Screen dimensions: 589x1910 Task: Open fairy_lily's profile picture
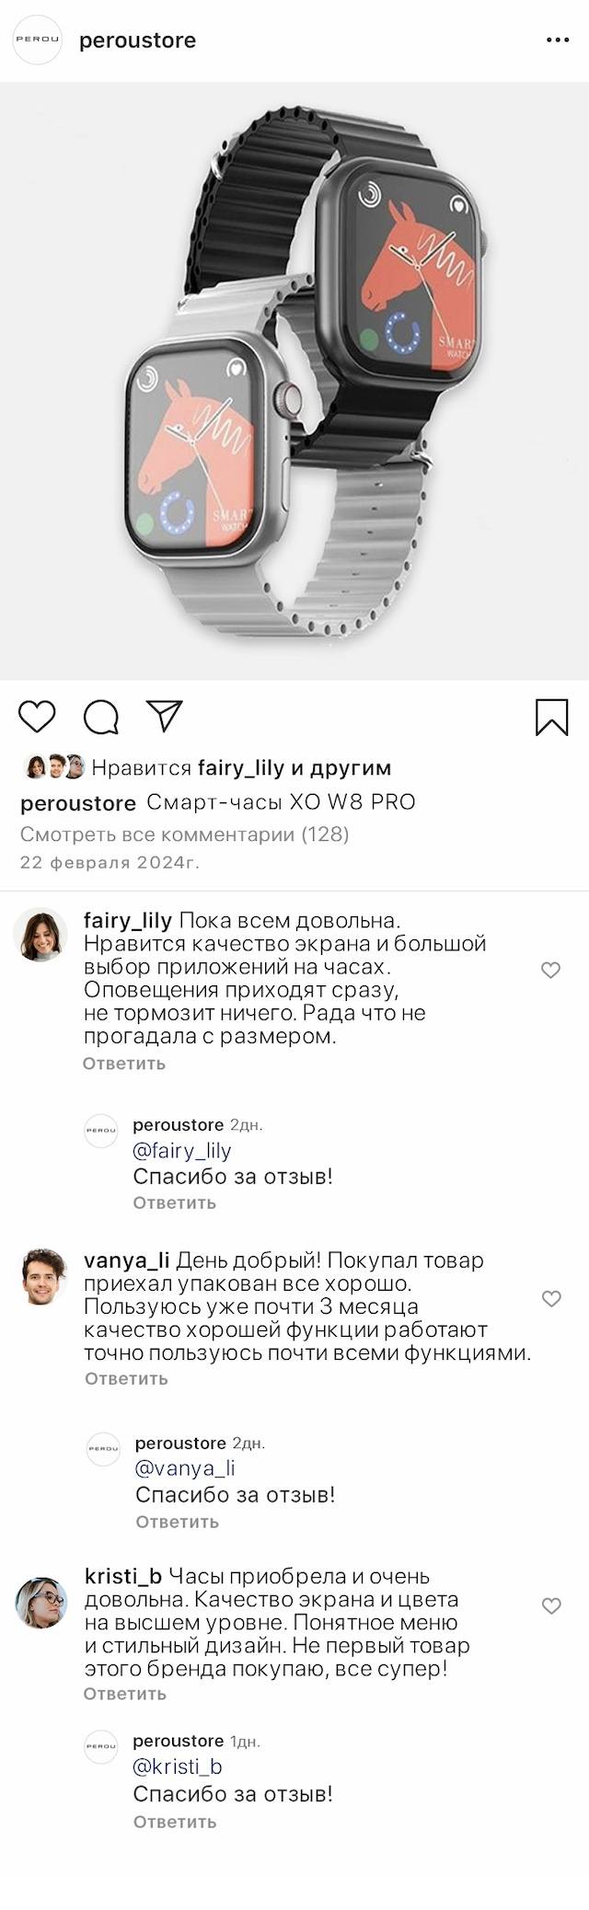click(x=40, y=935)
